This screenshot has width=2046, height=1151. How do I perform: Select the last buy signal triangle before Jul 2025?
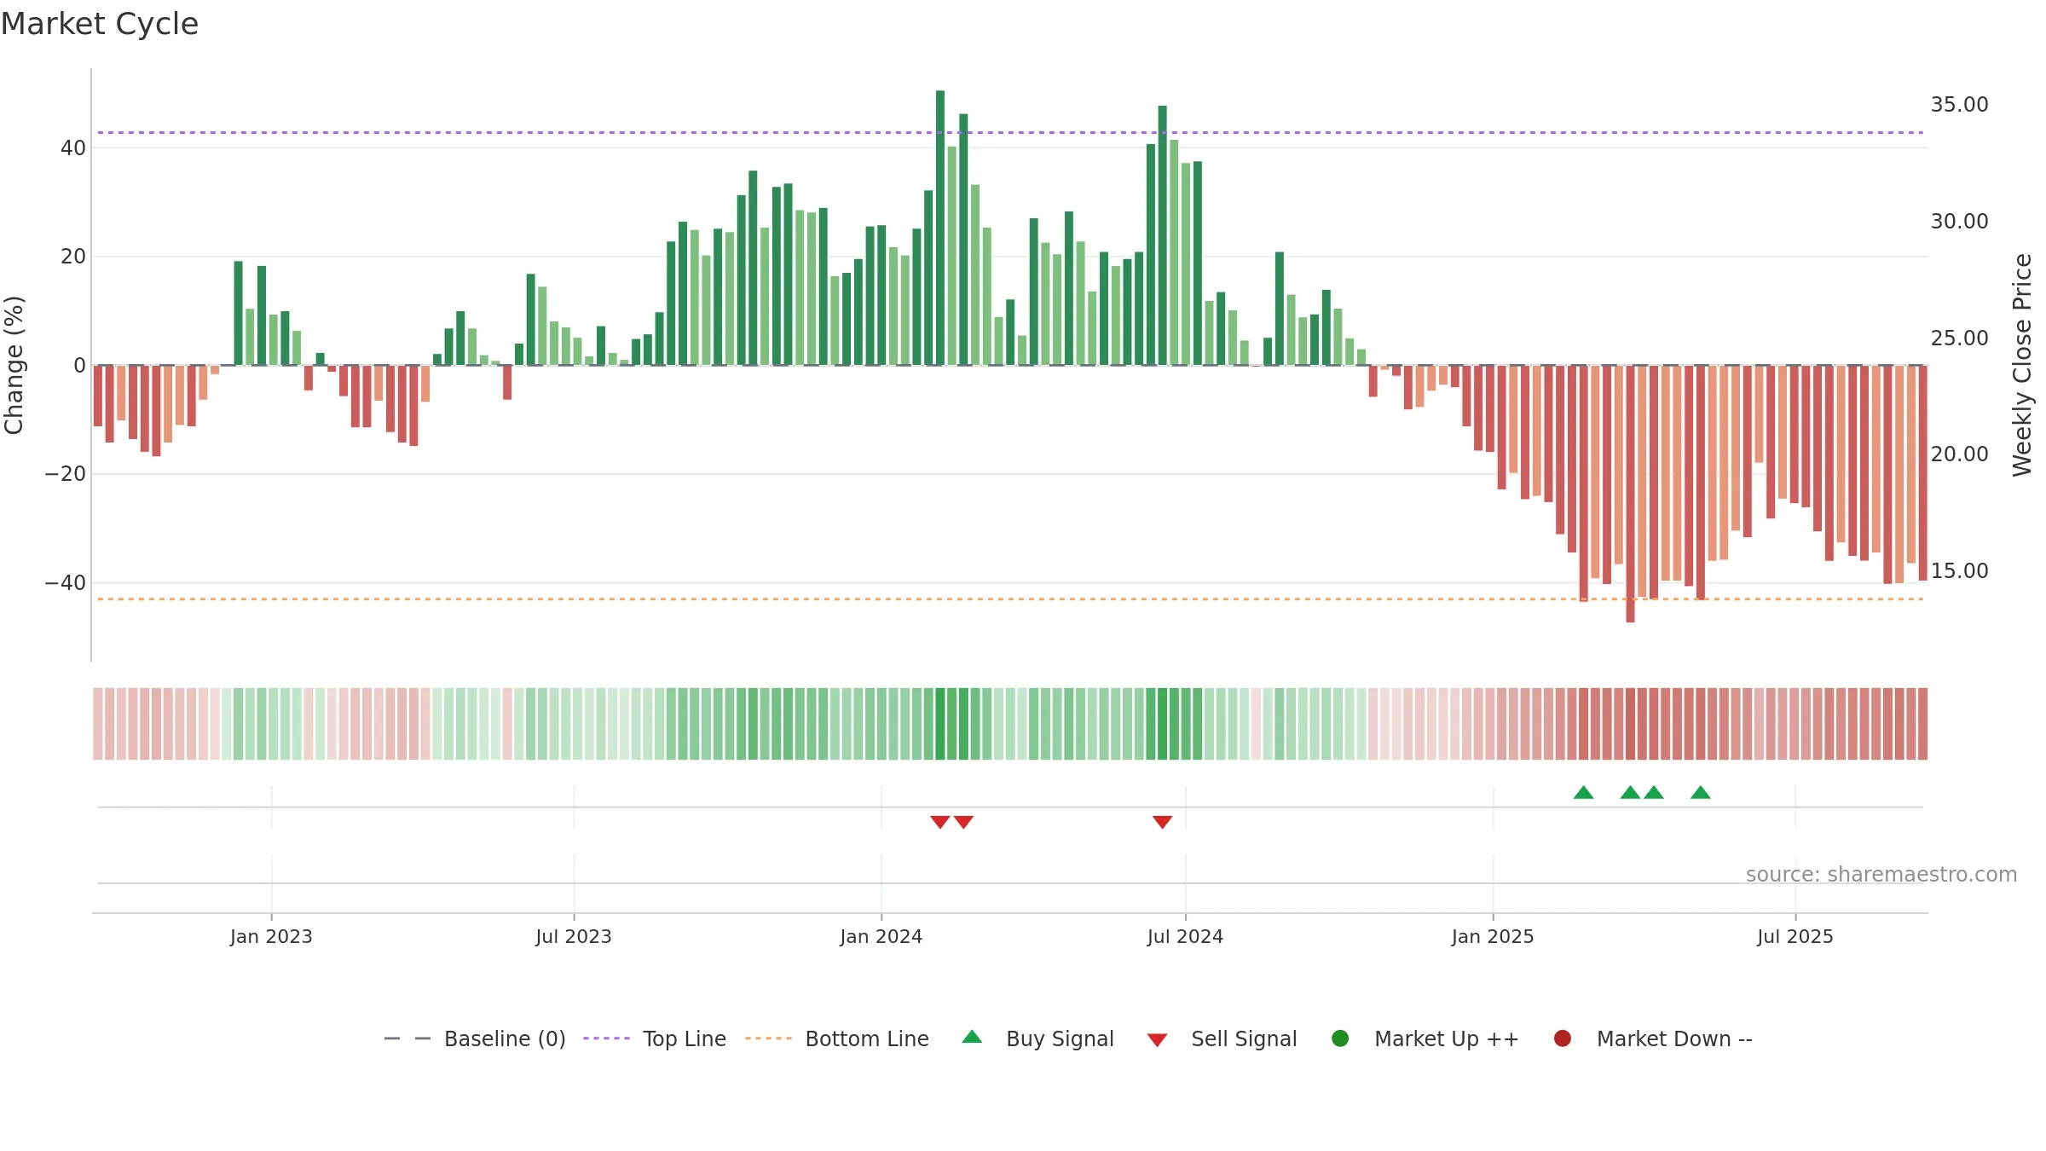click(x=1700, y=792)
